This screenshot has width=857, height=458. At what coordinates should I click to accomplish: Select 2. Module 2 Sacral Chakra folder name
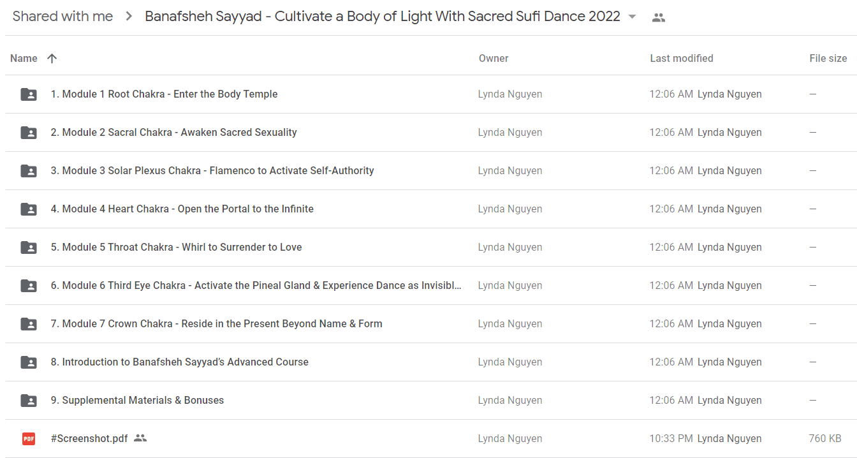tap(173, 132)
